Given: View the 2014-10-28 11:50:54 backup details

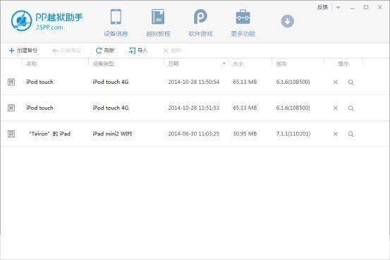Looking at the screenshot, I should coord(351,82).
